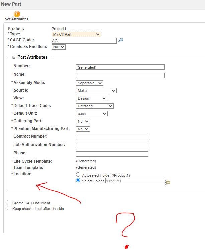The width and height of the screenshot is (205, 249).
Task: Expand the Assembly Mode dropdown
Action: click(90, 83)
